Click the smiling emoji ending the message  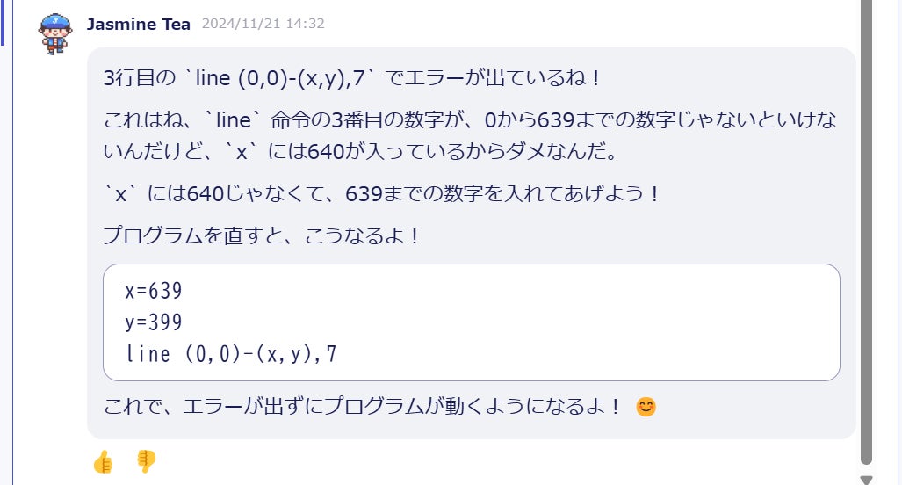[646, 407]
